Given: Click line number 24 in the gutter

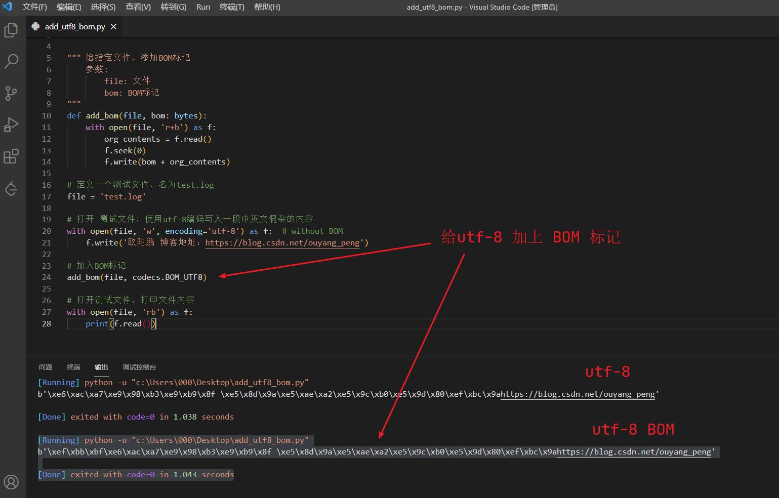Looking at the screenshot, I should pyautogui.click(x=47, y=277).
